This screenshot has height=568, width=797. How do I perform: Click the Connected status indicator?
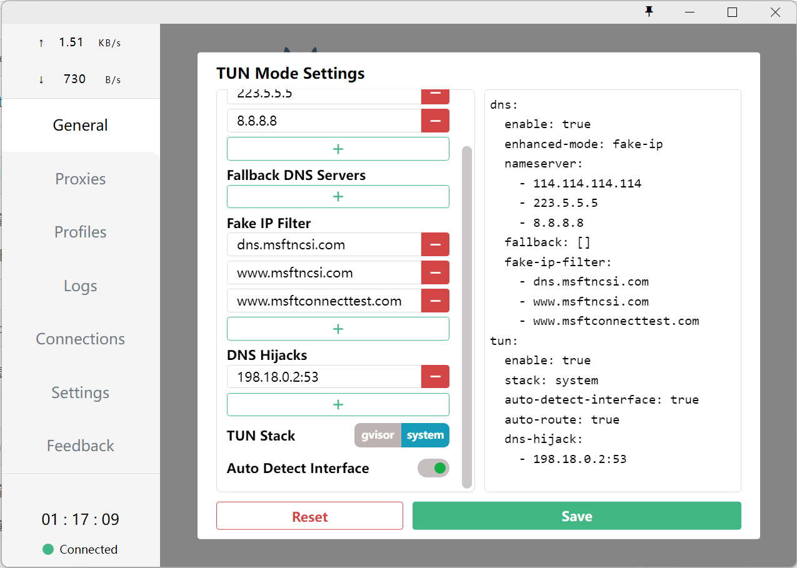[80, 549]
